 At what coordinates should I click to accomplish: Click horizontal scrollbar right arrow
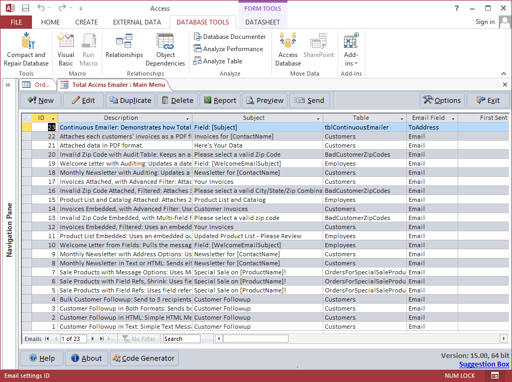pos(503,339)
